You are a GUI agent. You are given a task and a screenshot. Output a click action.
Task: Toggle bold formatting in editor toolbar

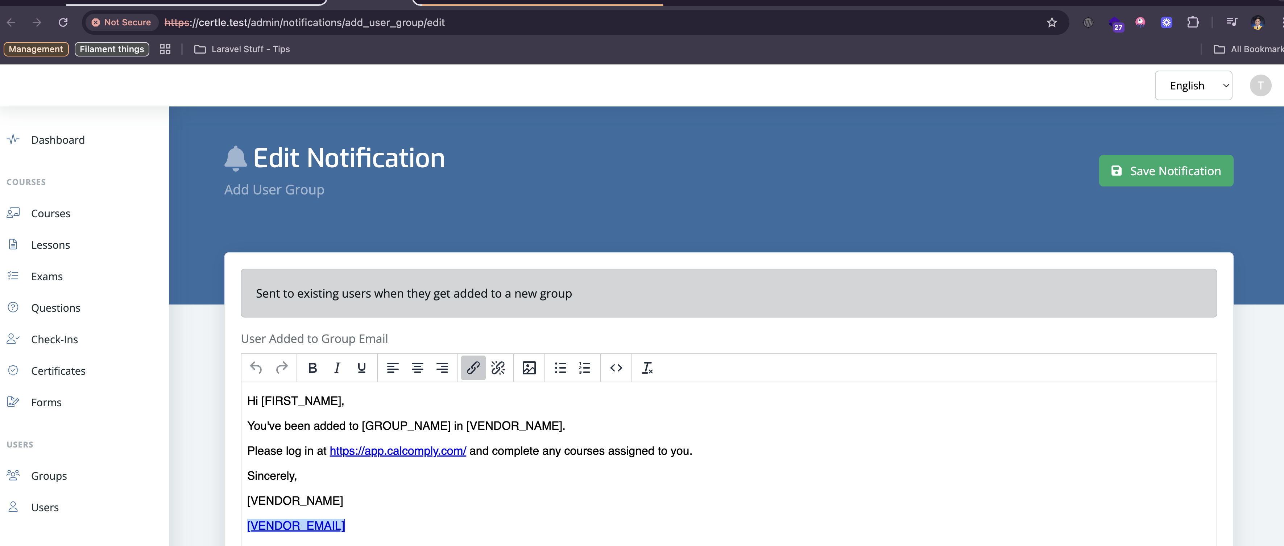tap(312, 368)
